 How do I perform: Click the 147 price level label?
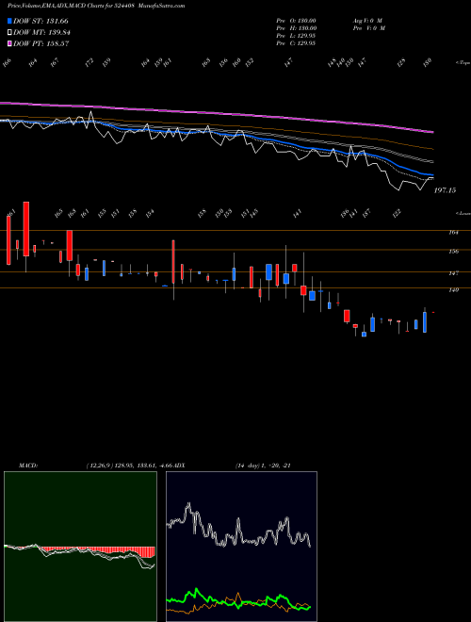pyautogui.click(x=453, y=273)
